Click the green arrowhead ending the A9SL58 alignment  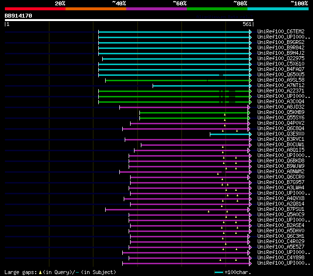[250, 80]
